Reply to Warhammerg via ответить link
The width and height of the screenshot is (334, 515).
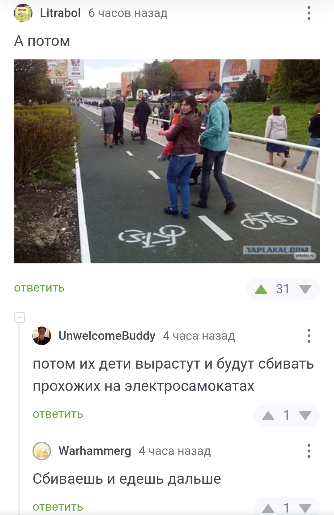[x=58, y=507]
